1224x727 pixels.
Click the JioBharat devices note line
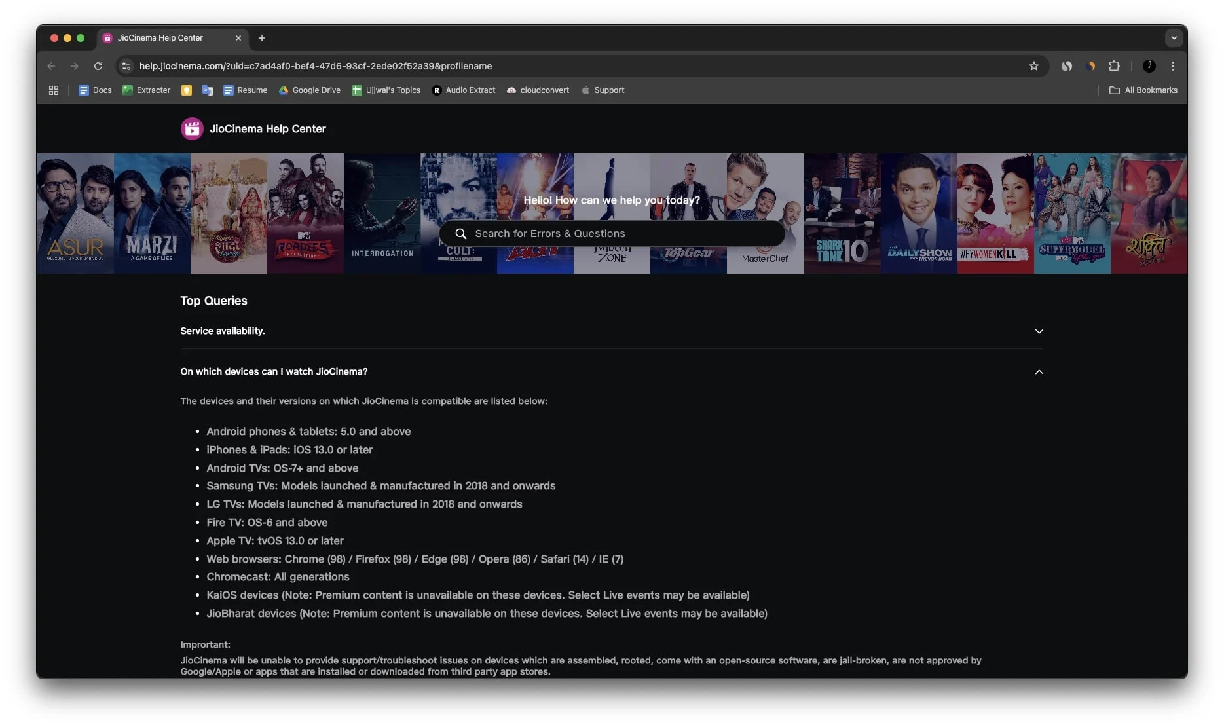pyautogui.click(x=487, y=614)
